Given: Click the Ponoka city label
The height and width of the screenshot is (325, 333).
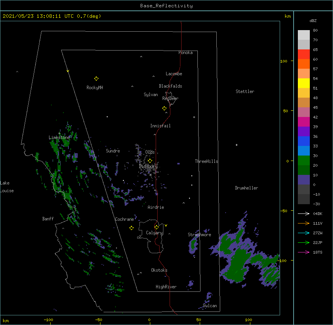Looking at the screenshot, I should 185,52.
